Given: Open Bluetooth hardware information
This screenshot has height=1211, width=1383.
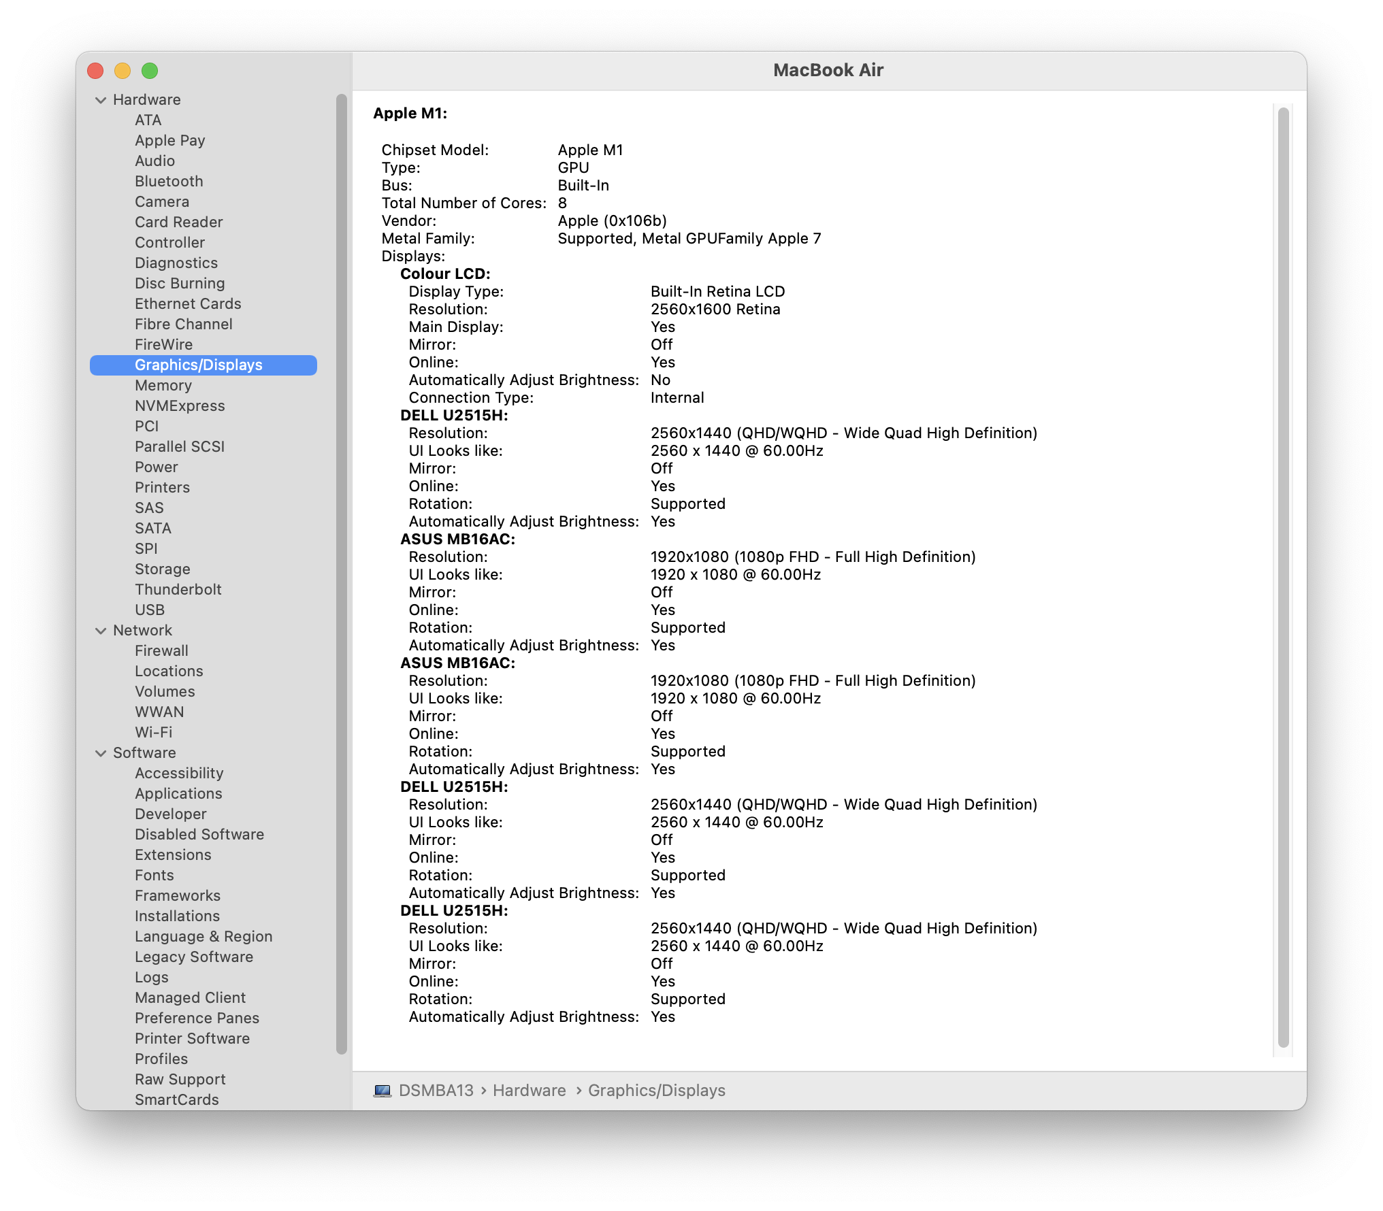Looking at the screenshot, I should [169, 182].
